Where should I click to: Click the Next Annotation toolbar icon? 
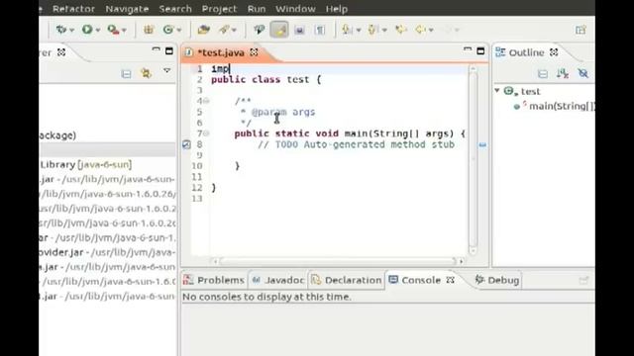click(x=347, y=30)
